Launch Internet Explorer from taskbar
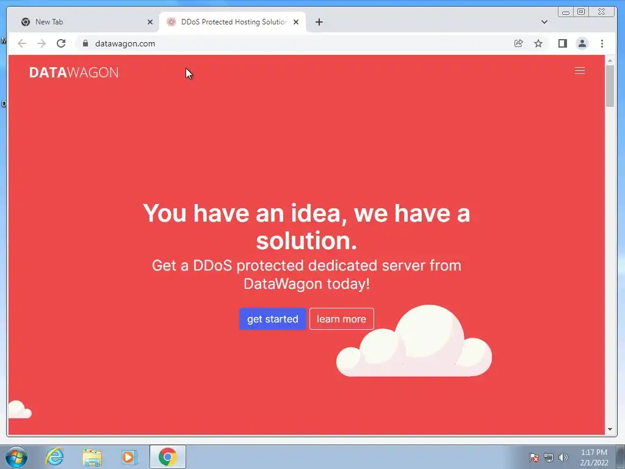 (54, 457)
